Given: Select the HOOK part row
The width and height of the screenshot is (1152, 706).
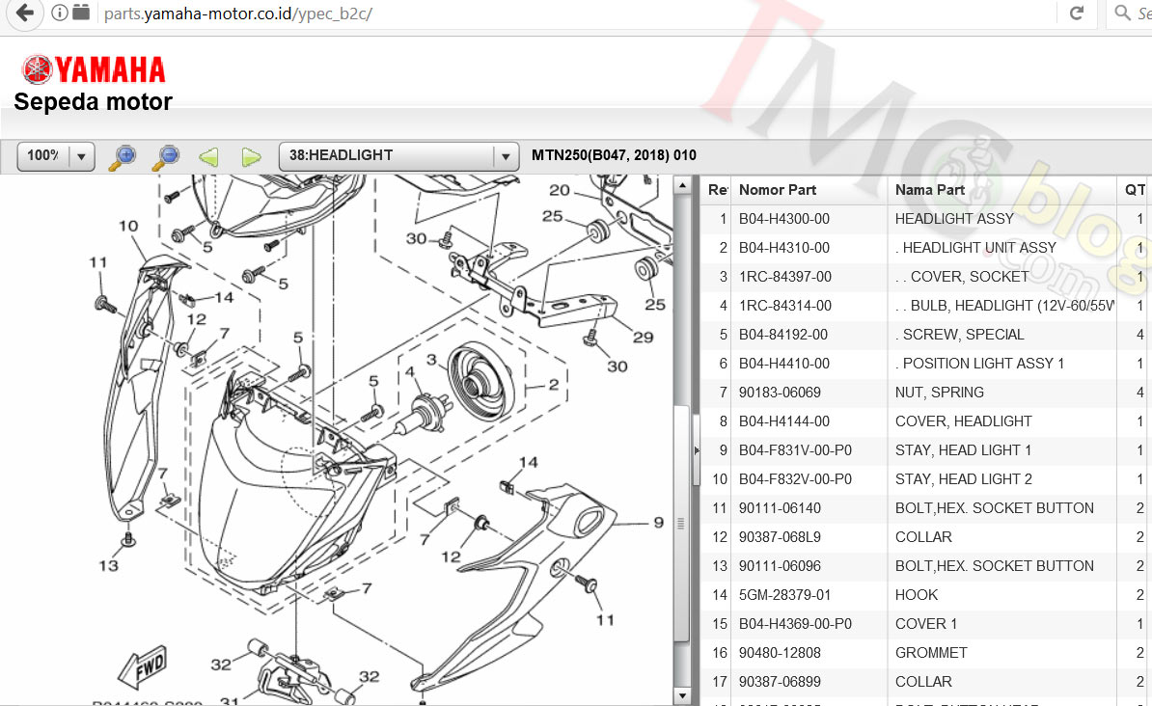Looking at the screenshot, I should click(925, 595).
